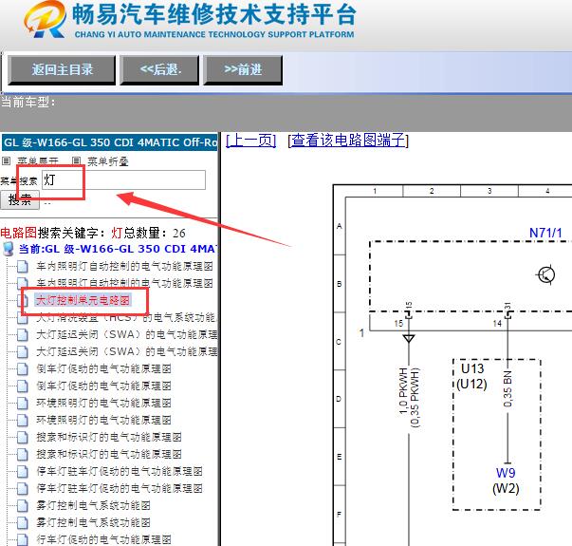The height and width of the screenshot is (546, 572).
Task: Go back with the <<后退 button
Action: click(x=159, y=69)
